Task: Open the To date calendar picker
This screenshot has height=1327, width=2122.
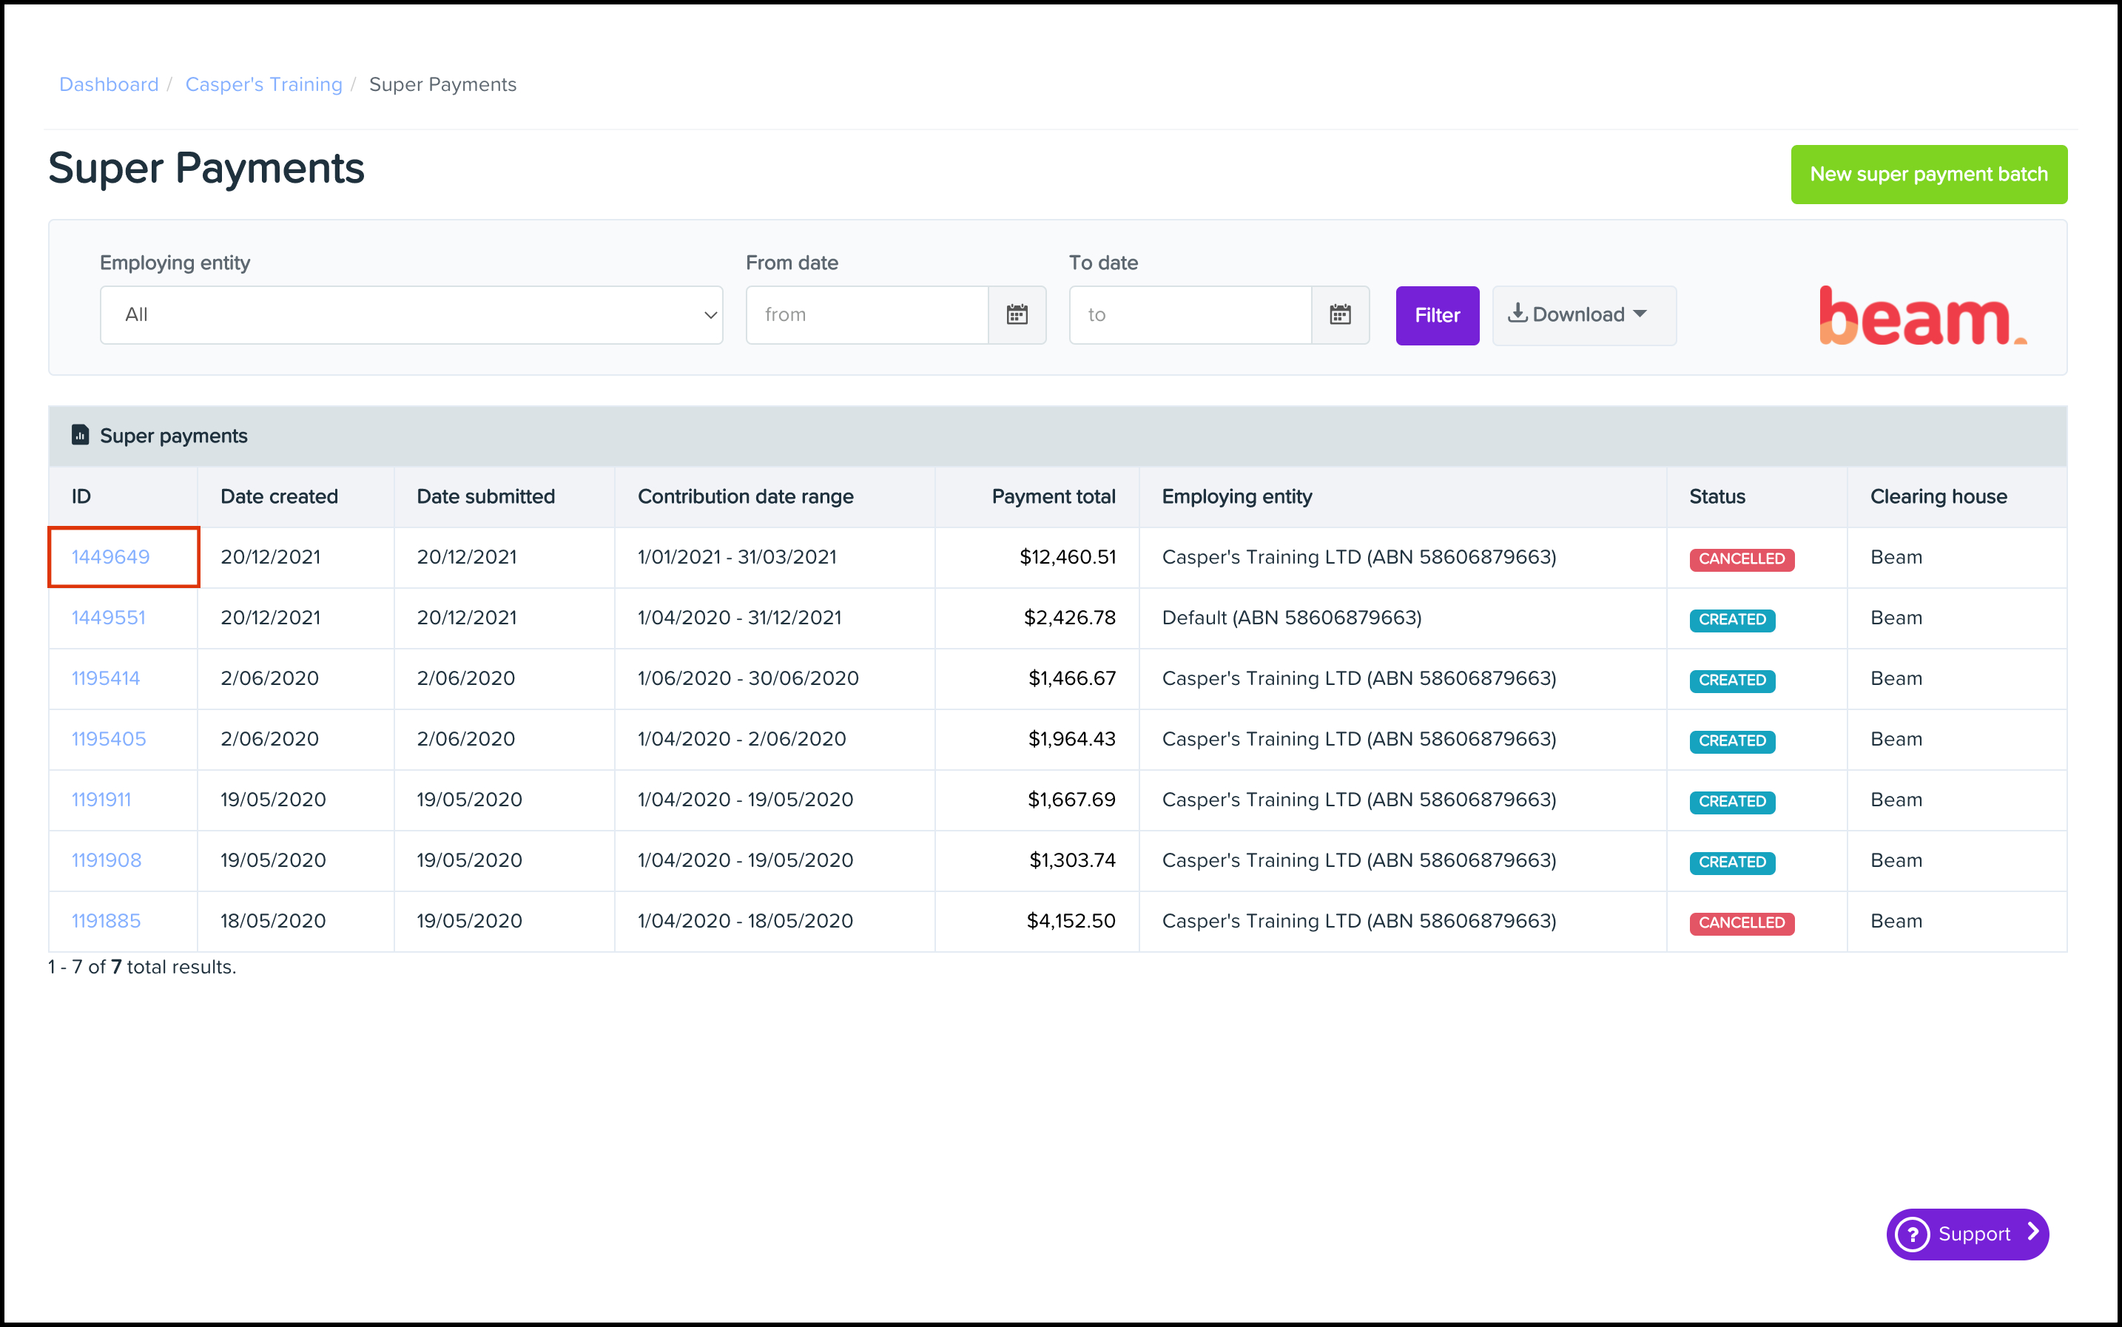Action: (x=1341, y=315)
